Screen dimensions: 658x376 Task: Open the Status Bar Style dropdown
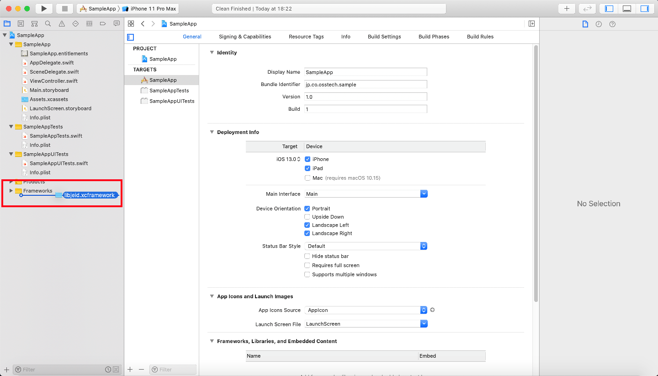(x=366, y=246)
